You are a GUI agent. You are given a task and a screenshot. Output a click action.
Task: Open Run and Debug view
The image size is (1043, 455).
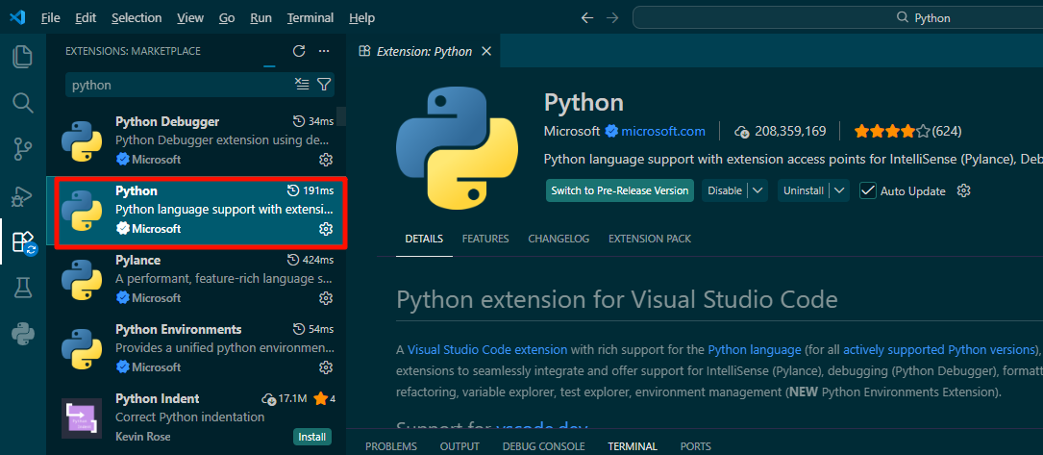(x=23, y=196)
